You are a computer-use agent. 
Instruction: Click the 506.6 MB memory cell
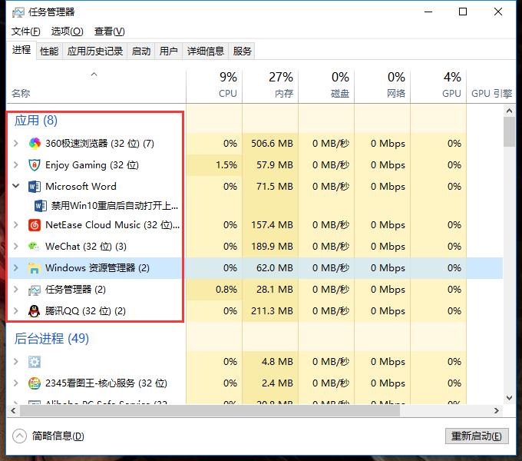point(272,144)
